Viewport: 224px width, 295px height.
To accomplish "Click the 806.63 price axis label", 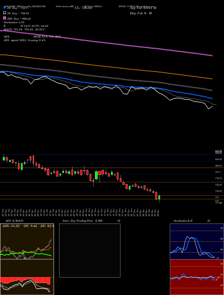I will (x=219, y=166).
